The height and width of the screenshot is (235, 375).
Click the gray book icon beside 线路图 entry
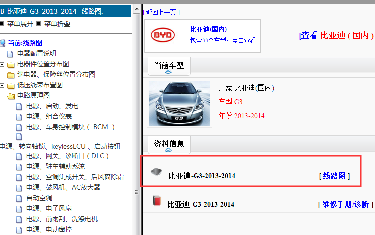point(156,172)
